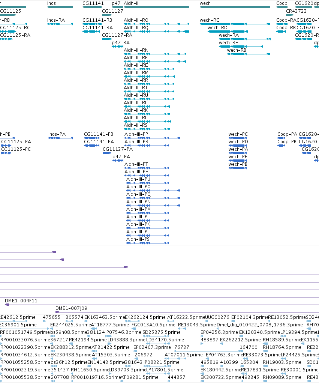This screenshot has height=383, width=319.
Task: Click protein wech-PC
Action: pos(238,134)
